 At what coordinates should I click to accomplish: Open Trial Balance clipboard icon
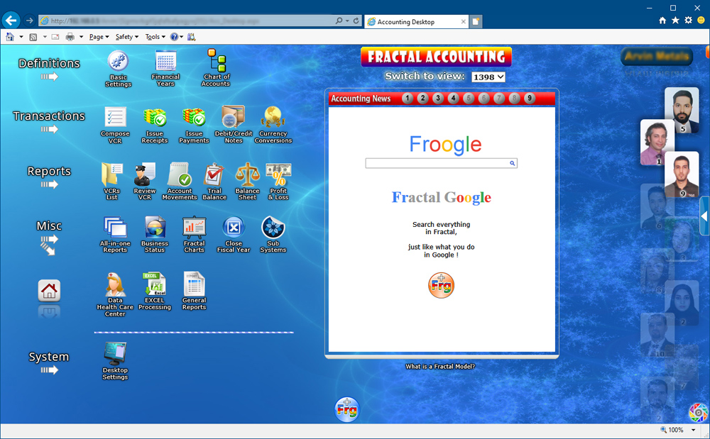pos(214,174)
